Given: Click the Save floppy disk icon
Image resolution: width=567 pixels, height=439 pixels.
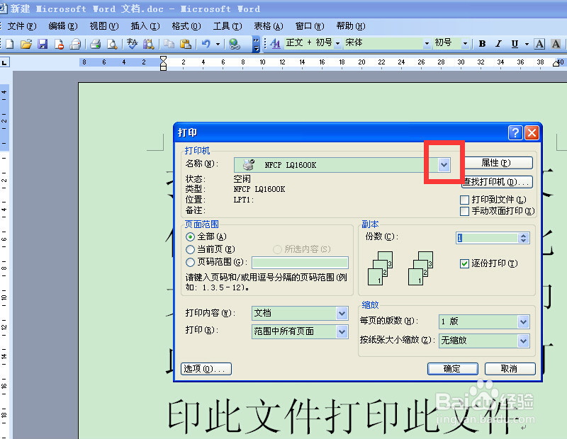Looking at the screenshot, I should click(x=43, y=44).
